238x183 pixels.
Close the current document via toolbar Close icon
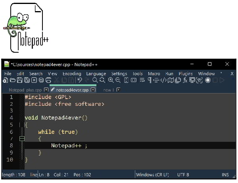(34, 80)
